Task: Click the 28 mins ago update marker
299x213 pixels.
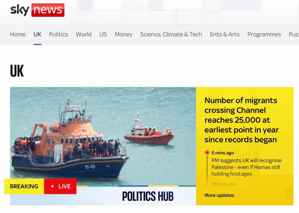Action: click(x=224, y=184)
